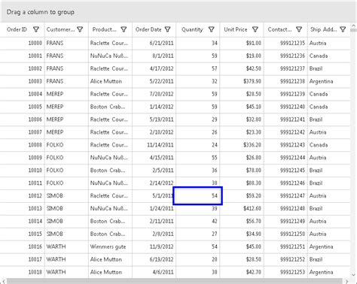This screenshot has width=357, height=284.
Task: Select order date 4/6/2011
Action: [154, 272]
